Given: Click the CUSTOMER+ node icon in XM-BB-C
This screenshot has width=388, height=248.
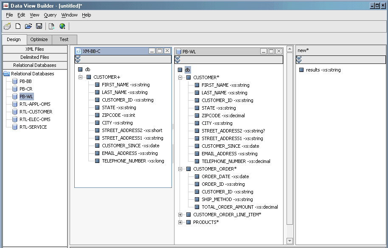Looking at the screenshot, I should point(89,77).
